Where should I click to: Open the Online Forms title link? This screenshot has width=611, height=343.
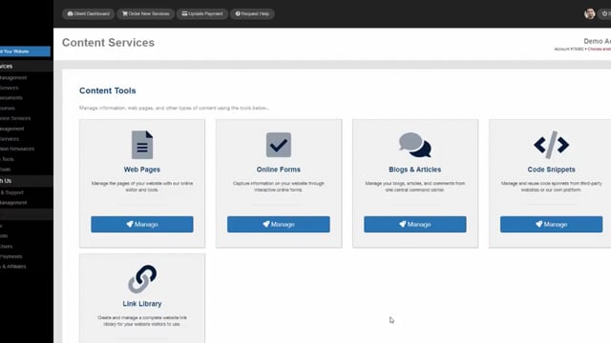[278, 170]
